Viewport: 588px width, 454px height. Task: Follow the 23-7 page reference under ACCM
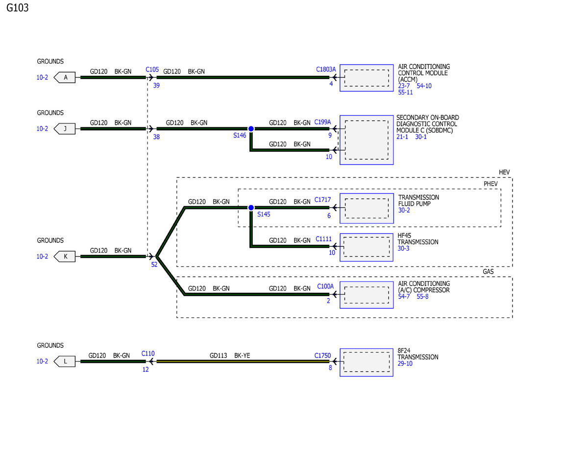pyautogui.click(x=404, y=86)
